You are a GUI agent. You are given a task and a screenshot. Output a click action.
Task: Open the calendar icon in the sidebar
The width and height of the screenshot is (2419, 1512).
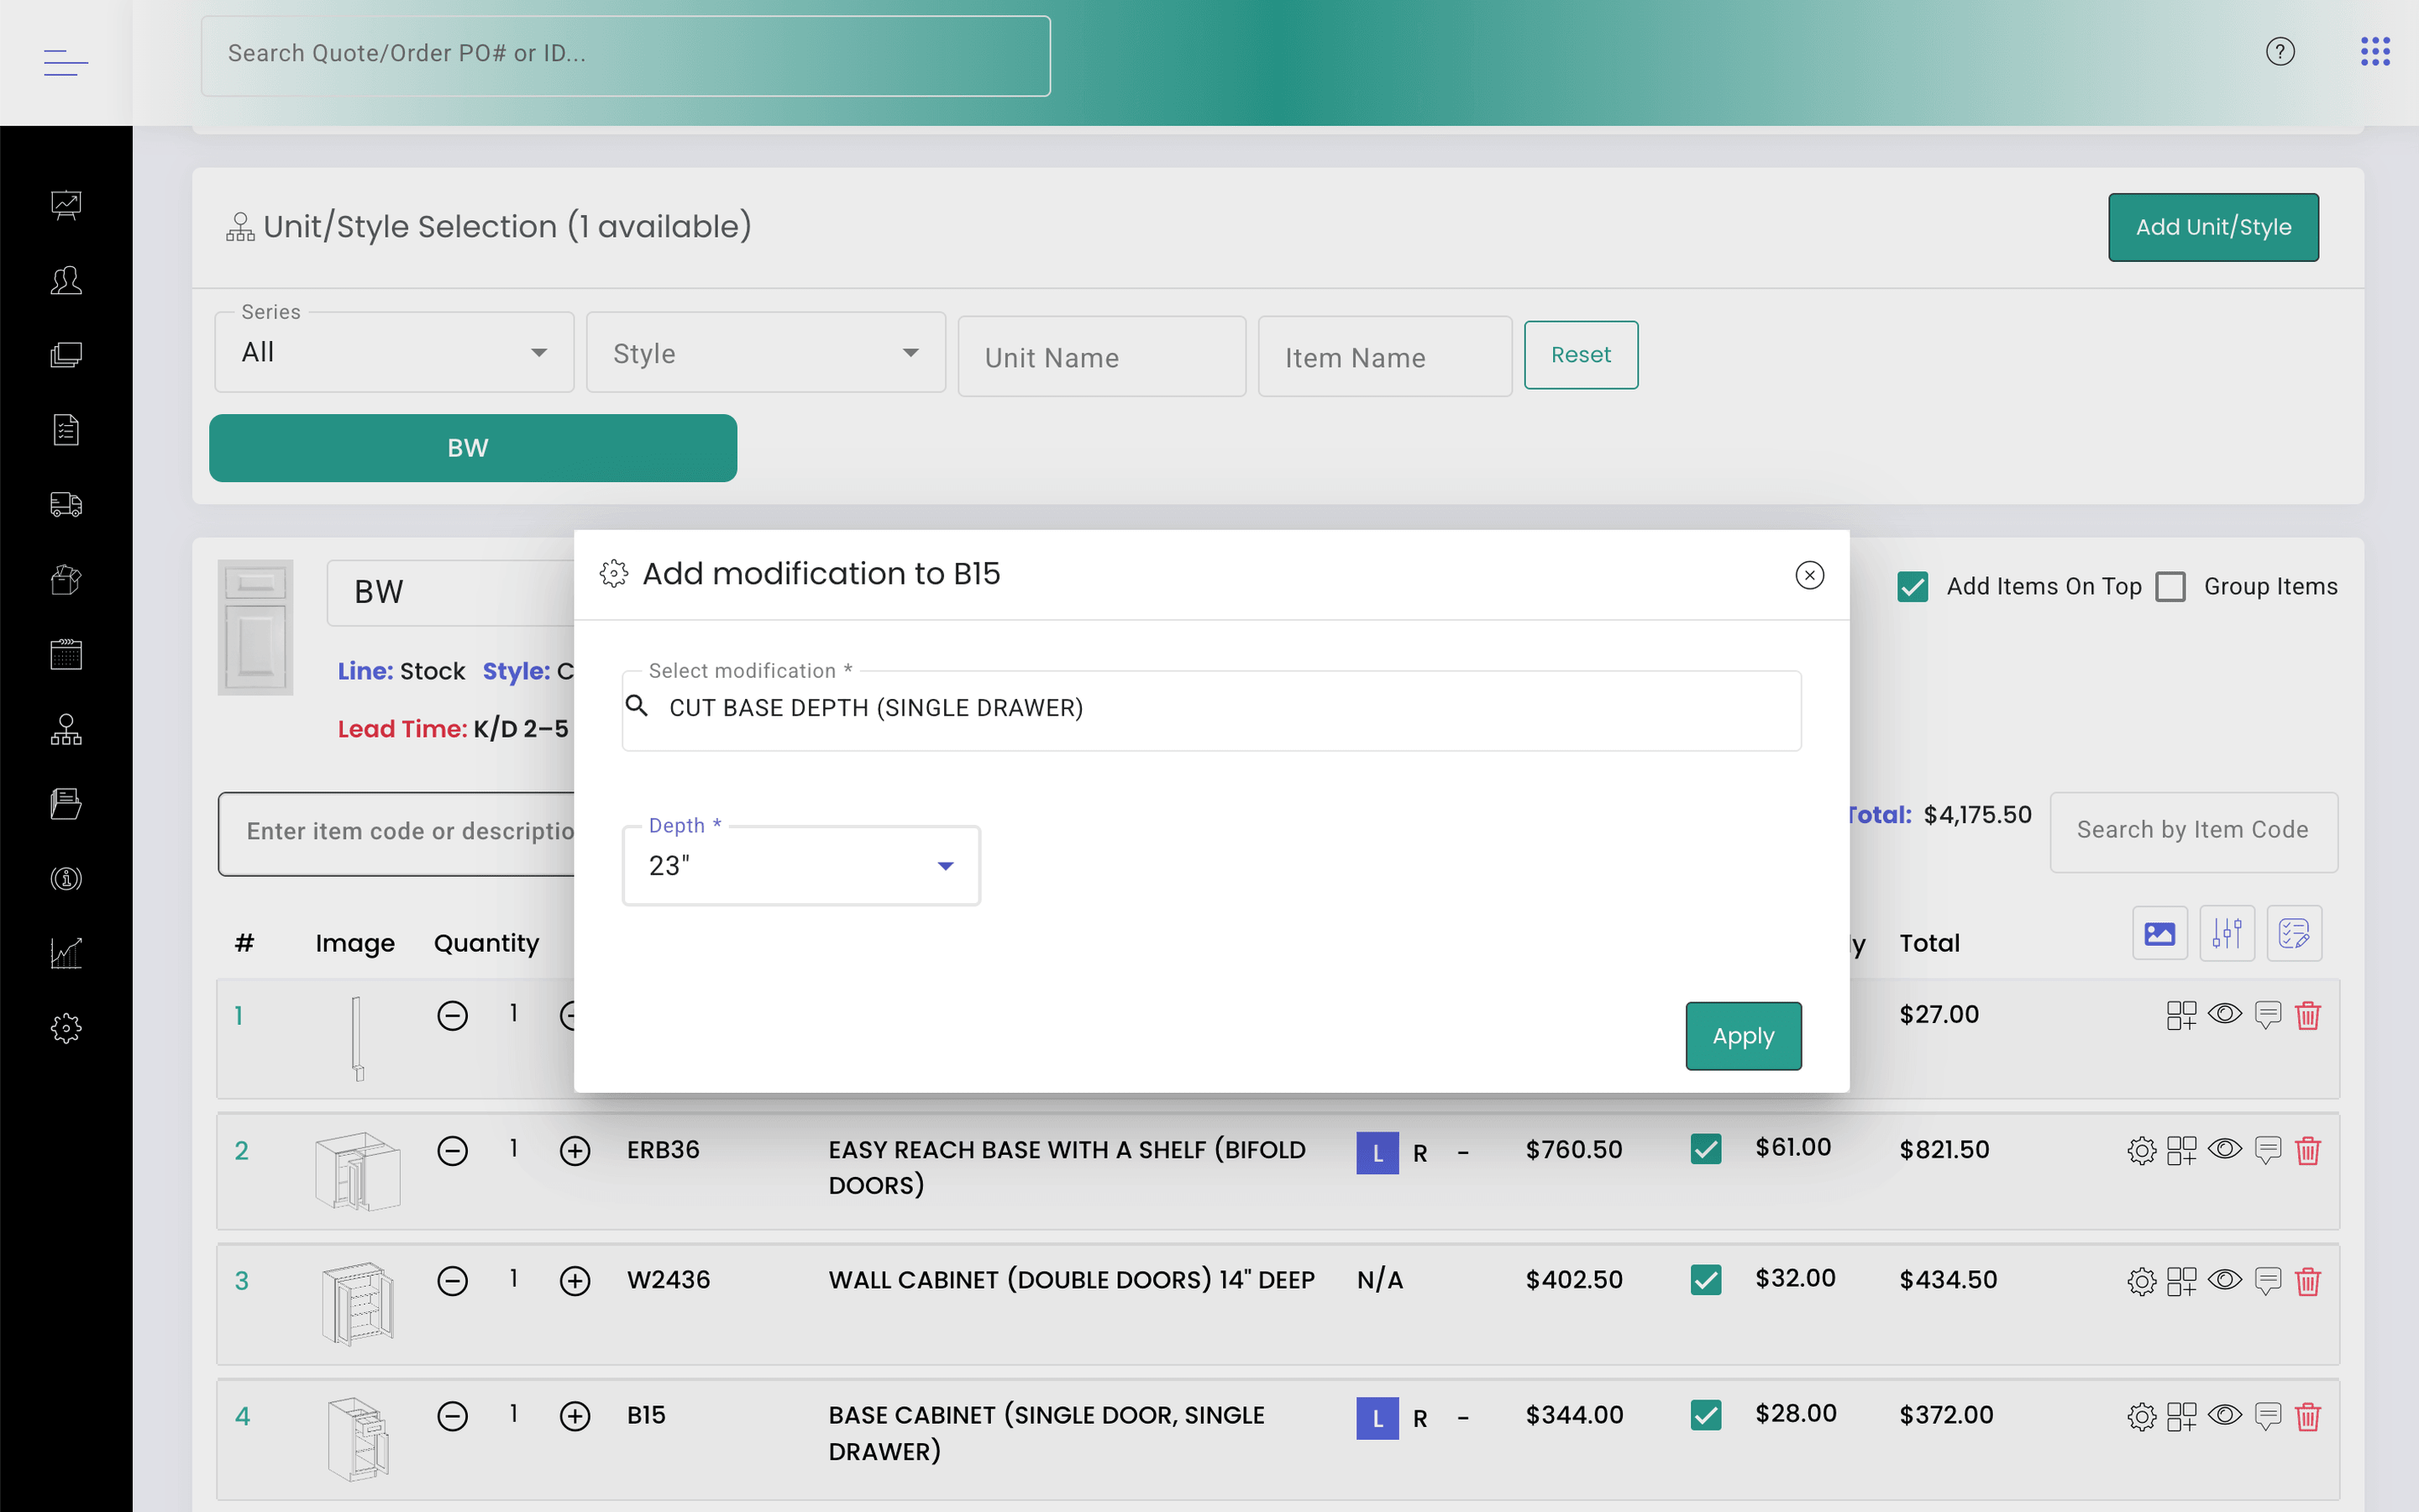tap(66, 654)
